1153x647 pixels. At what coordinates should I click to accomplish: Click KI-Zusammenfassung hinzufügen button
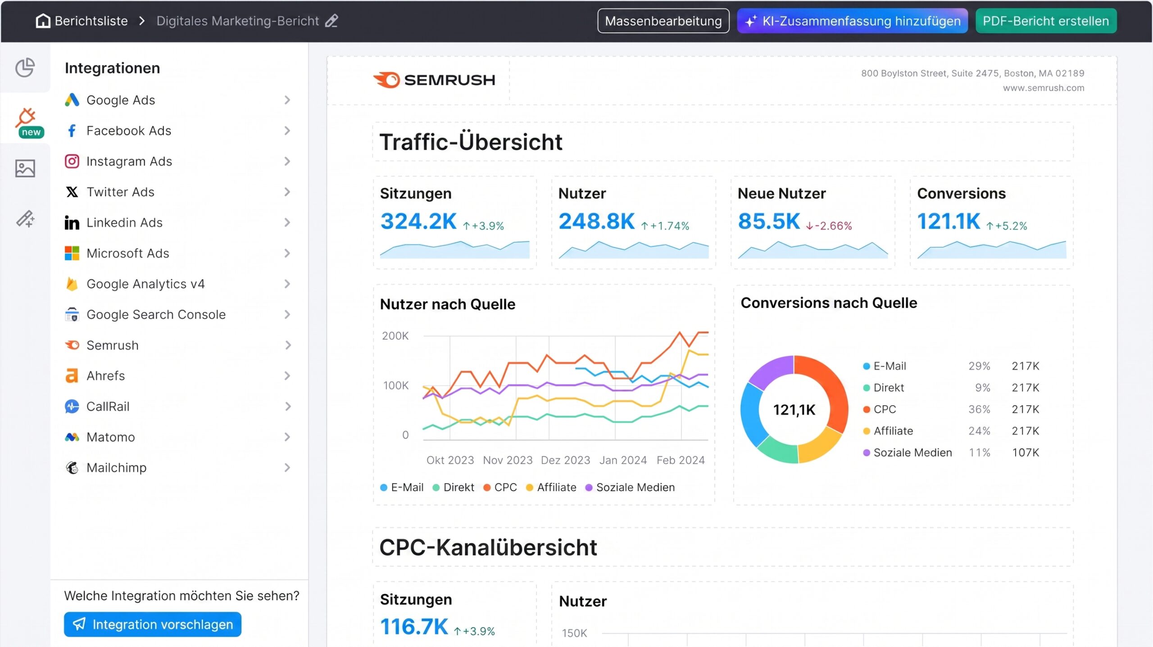click(852, 21)
